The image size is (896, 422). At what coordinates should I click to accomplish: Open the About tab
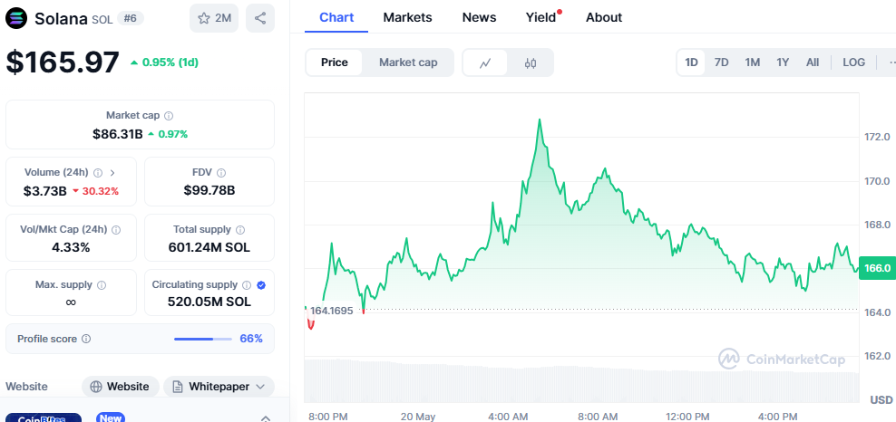[x=604, y=17]
